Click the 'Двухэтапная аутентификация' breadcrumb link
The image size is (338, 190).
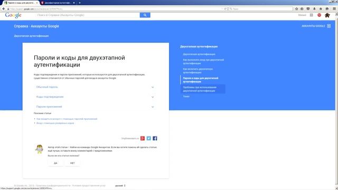31,36
